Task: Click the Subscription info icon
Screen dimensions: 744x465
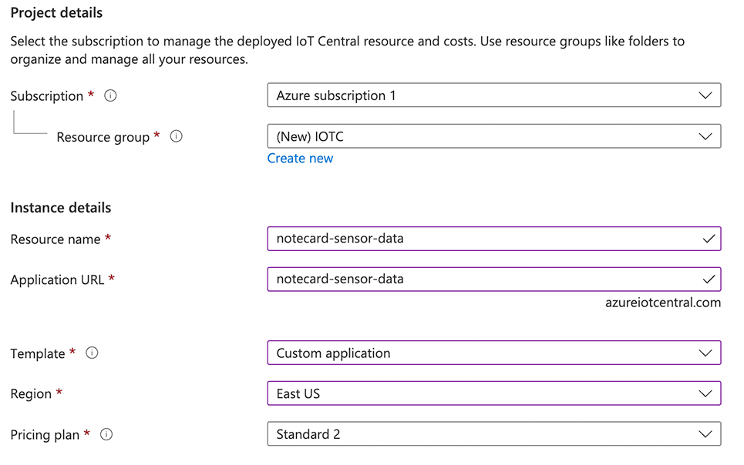Action: click(x=110, y=95)
